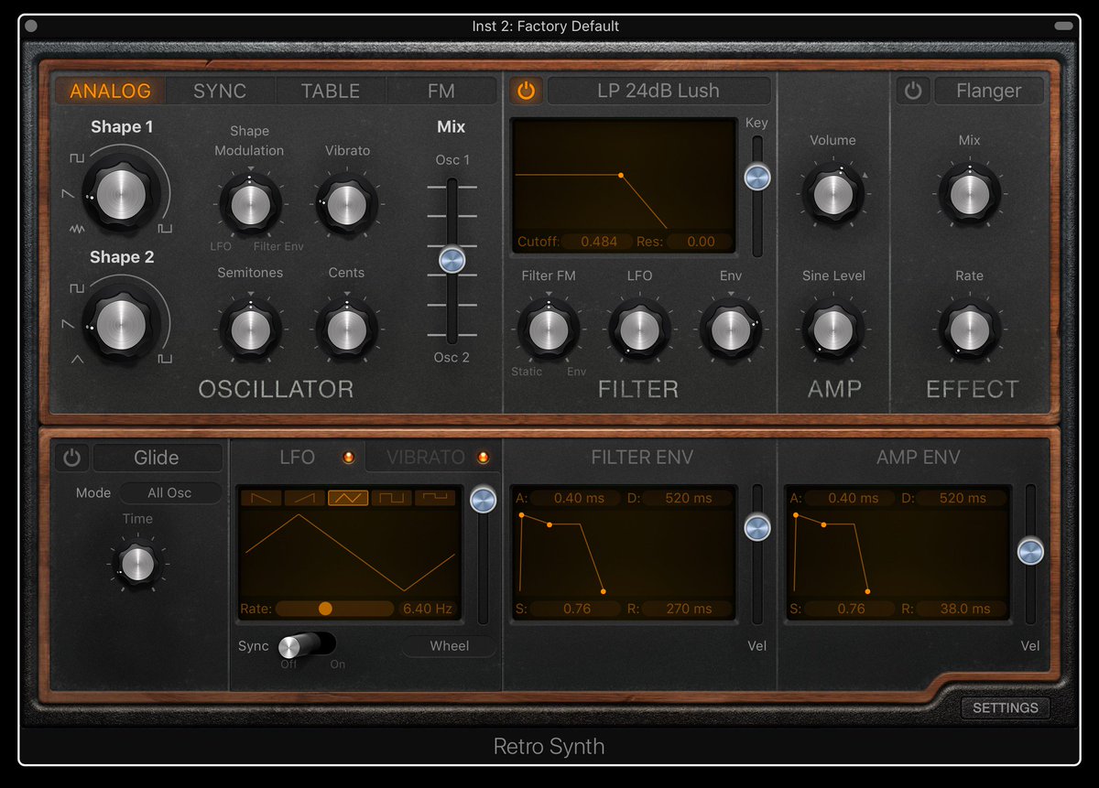Switch to the SYNC oscillator tab

click(x=220, y=91)
